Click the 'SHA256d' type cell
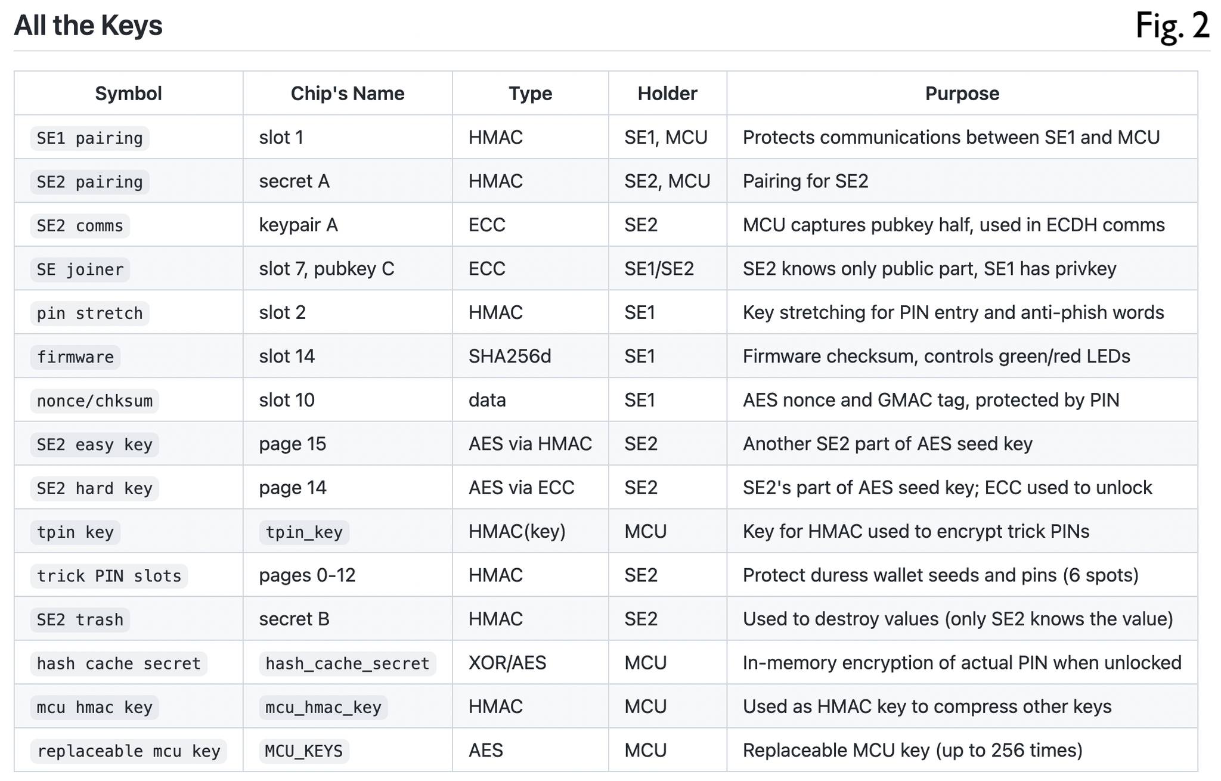The height and width of the screenshot is (781, 1221). [509, 357]
